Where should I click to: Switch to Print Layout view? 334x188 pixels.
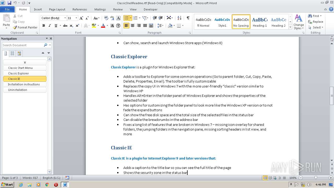[265, 178]
